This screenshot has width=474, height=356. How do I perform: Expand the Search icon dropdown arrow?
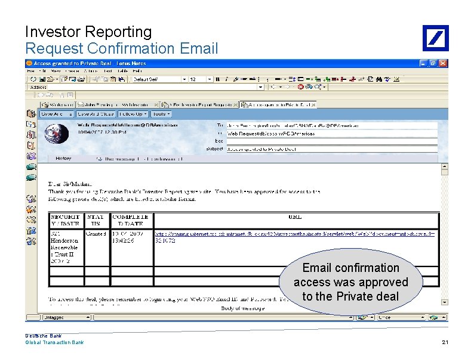(324, 87)
